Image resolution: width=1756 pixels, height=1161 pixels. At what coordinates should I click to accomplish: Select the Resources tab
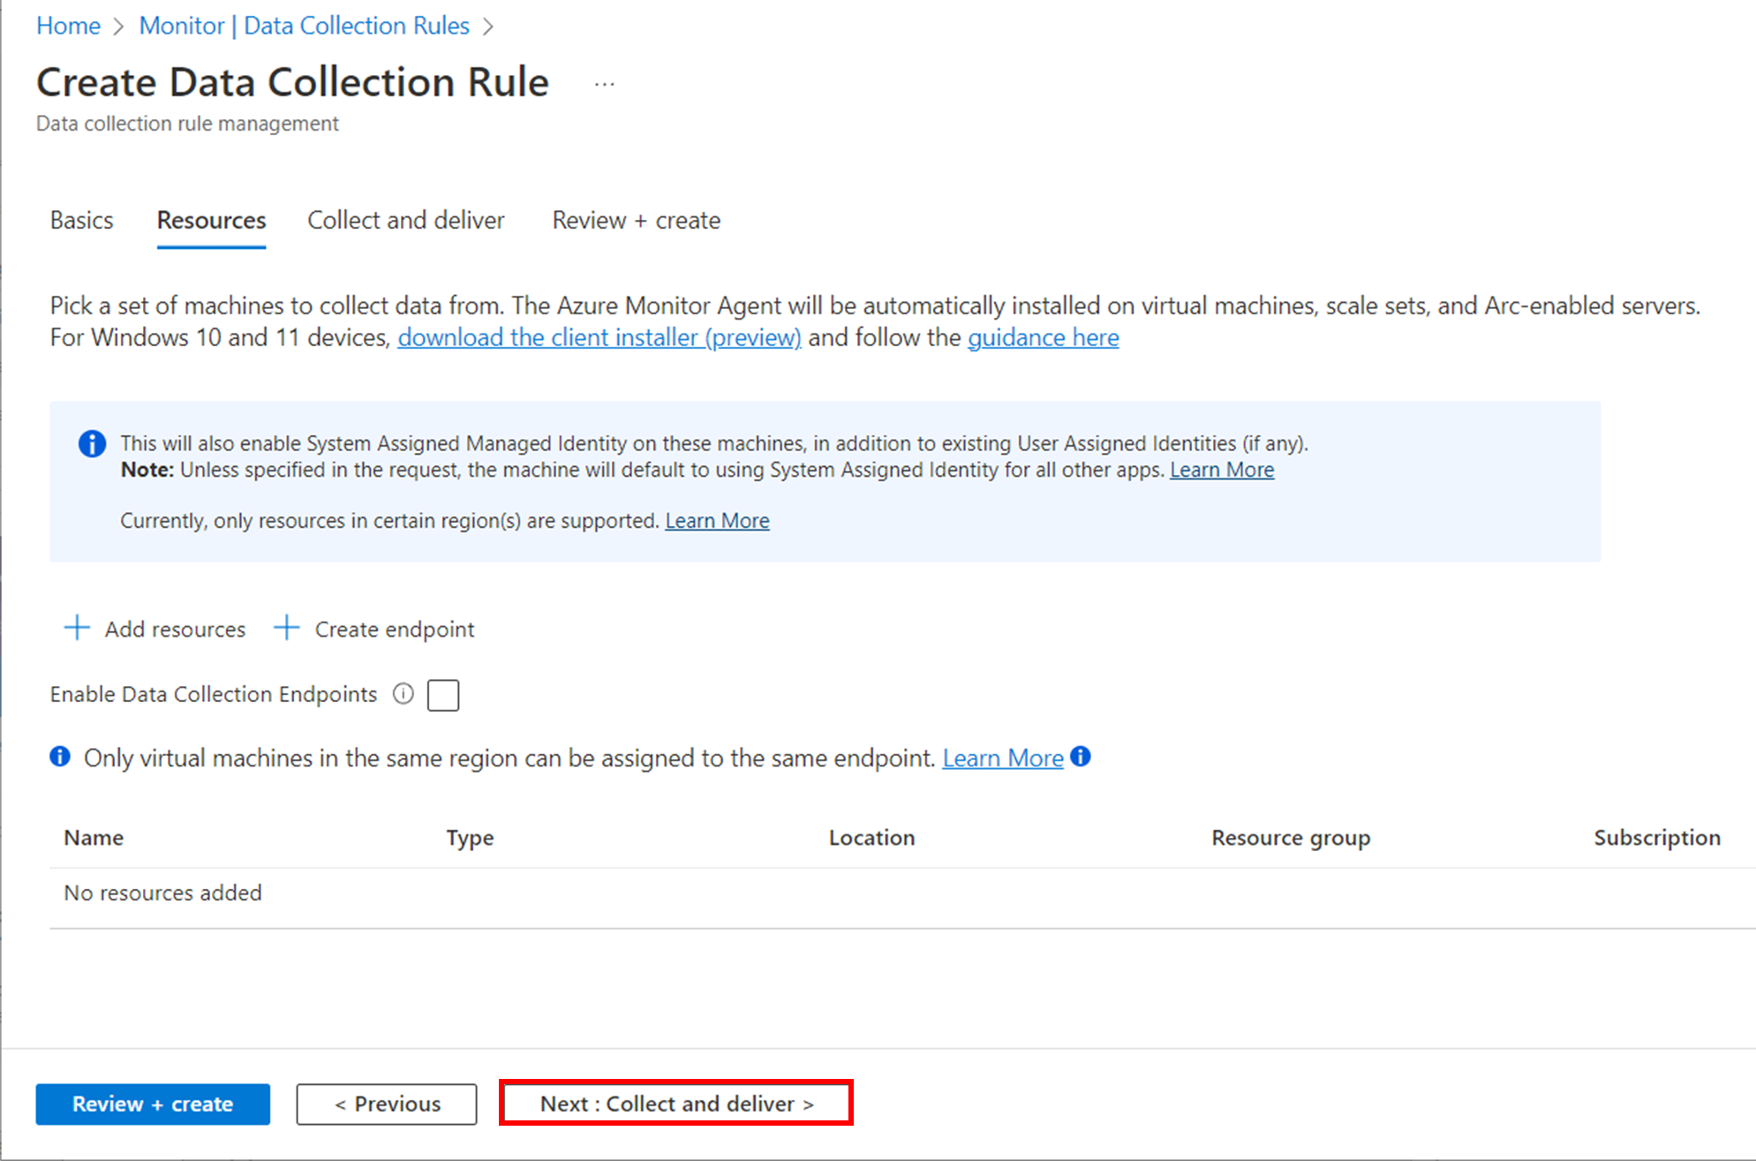point(210,221)
